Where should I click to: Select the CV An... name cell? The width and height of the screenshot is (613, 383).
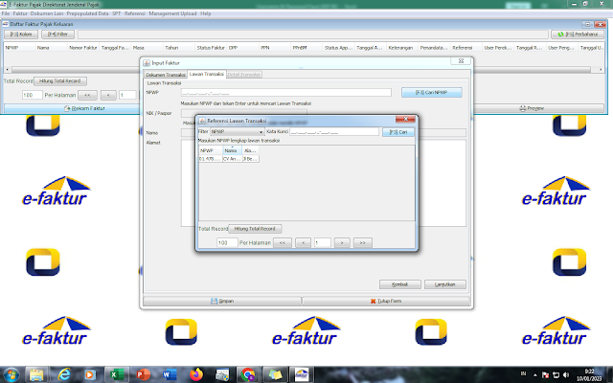(x=232, y=159)
